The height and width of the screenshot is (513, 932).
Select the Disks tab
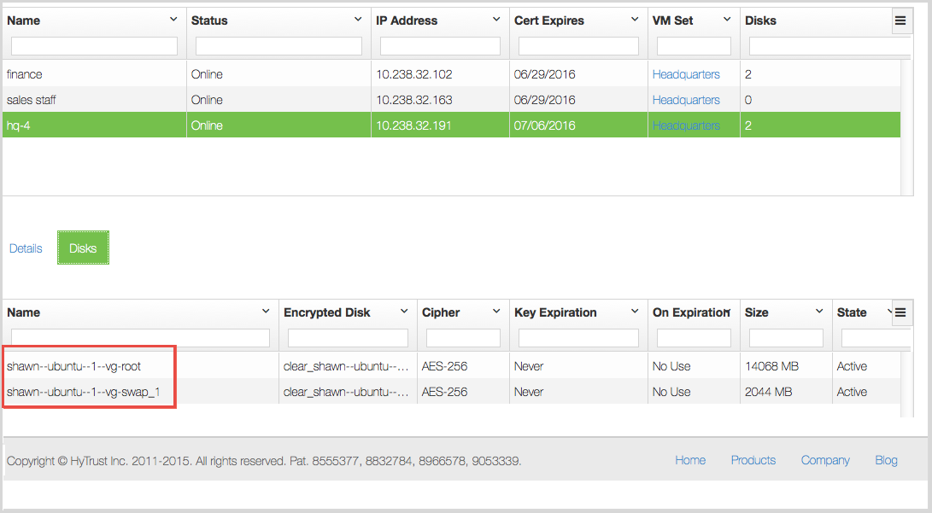pos(83,248)
